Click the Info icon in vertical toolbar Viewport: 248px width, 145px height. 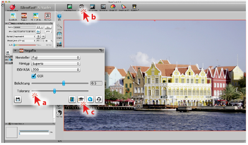(59, 17)
